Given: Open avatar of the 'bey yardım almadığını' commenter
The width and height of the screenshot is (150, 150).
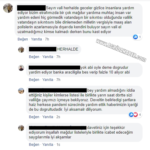Looking at the screenshot, I should coord(21,91).
